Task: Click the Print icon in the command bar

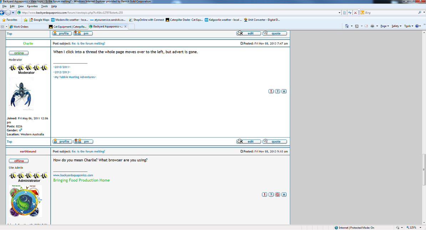Action: pyautogui.click(x=372, y=26)
